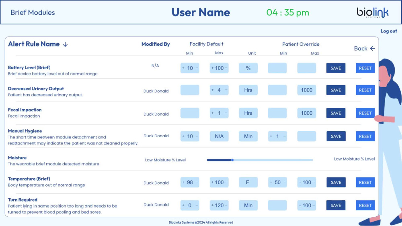Click Manual Hygiene N/A max field
Screen dimensions: 402x226
pyautogui.click(x=219, y=136)
